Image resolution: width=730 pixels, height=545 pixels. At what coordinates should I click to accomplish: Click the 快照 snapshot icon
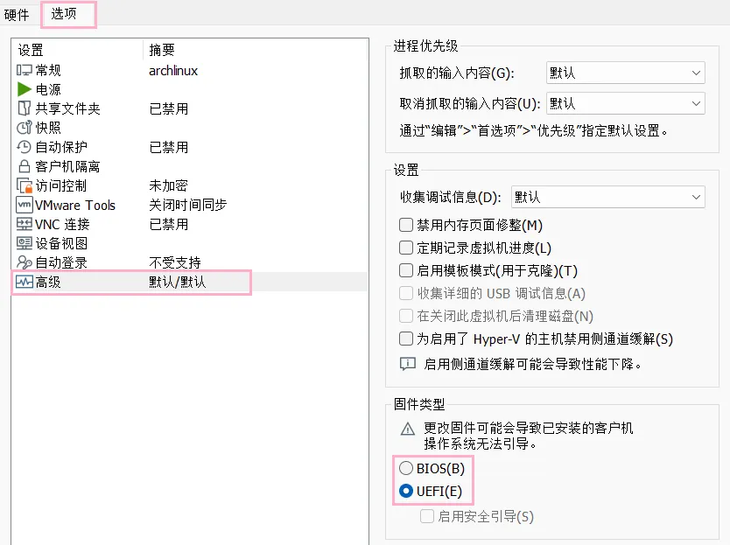coord(25,128)
